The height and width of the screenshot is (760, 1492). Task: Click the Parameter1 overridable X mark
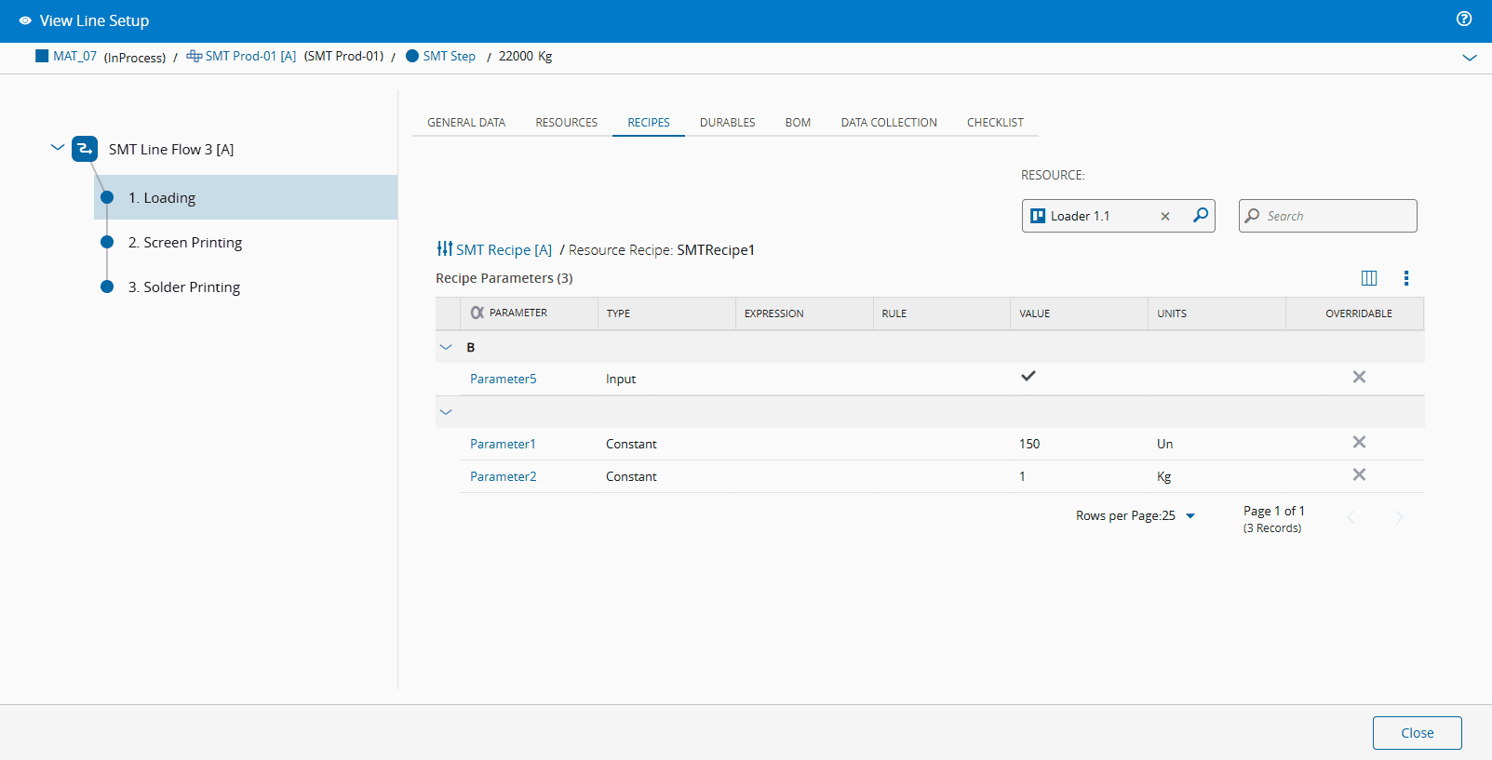tap(1359, 443)
